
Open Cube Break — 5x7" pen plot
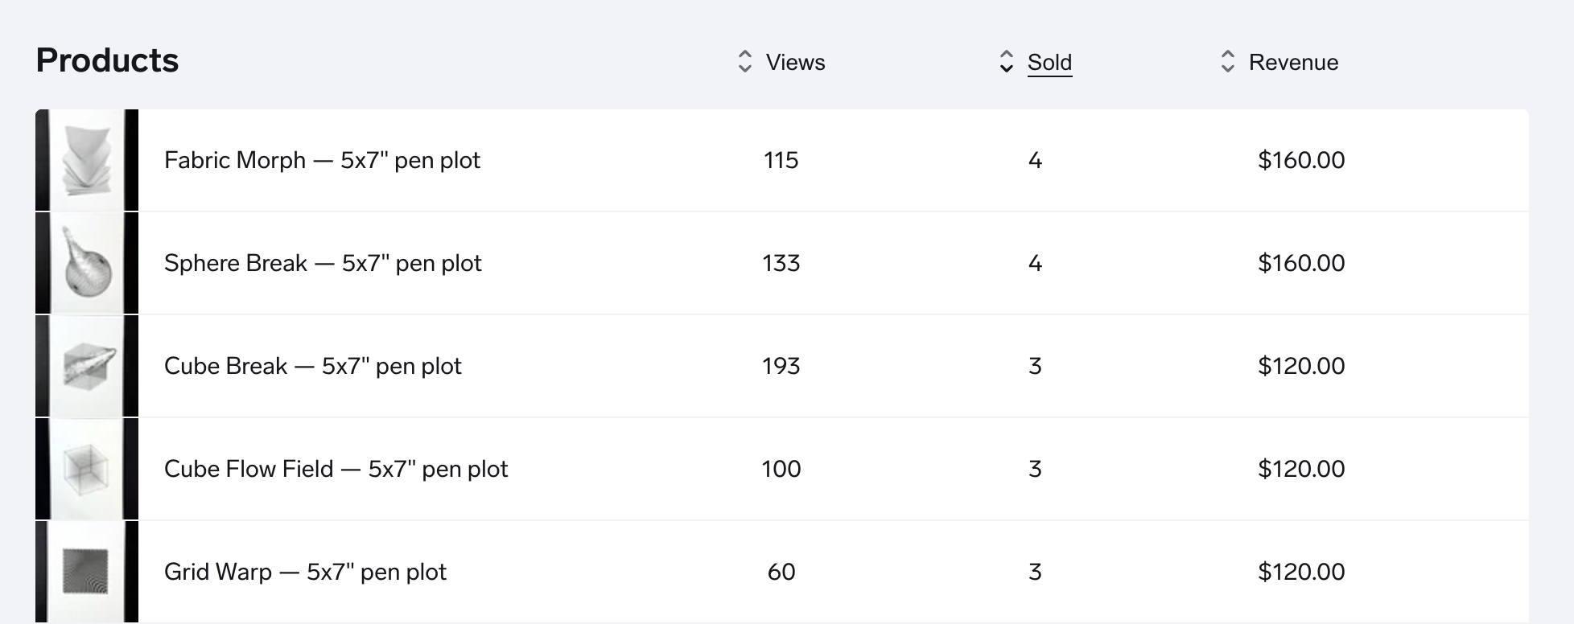[313, 366]
